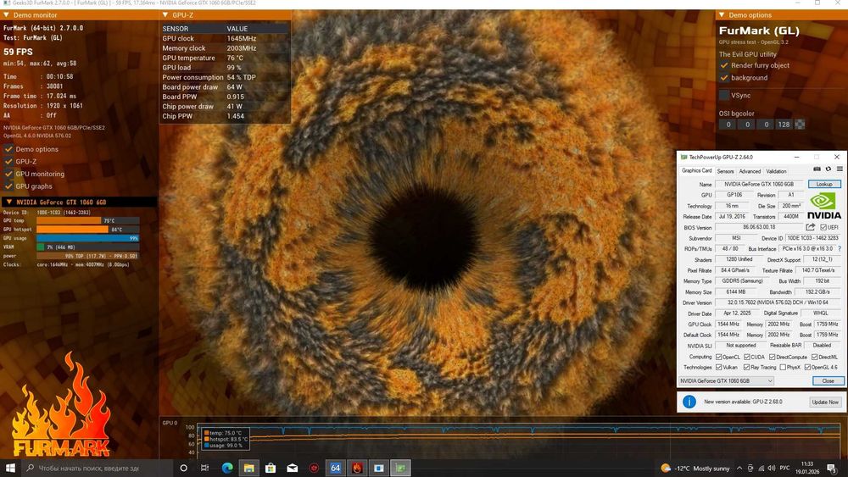Open File Explorer from taskbar

click(x=248, y=468)
